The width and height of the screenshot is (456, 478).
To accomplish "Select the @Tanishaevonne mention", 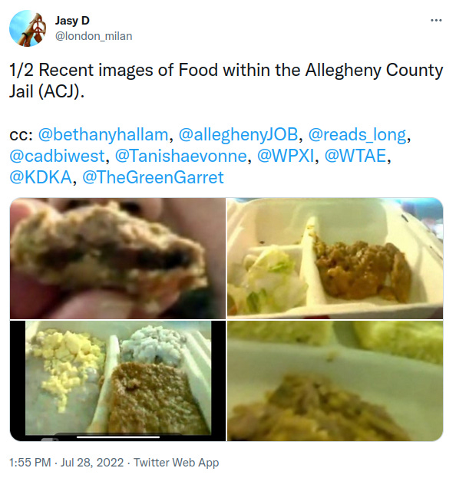I will [x=181, y=156].
